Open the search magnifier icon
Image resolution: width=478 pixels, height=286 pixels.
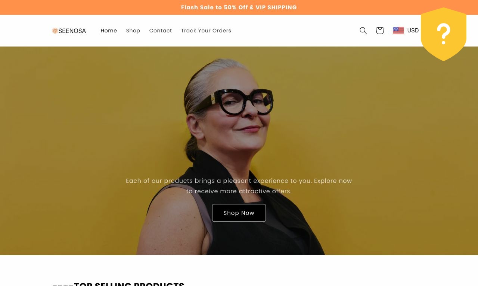pyautogui.click(x=363, y=31)
